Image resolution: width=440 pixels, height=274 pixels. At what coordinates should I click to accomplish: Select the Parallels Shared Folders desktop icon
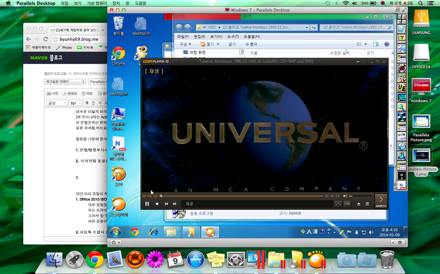pyautogui.click(x=118, y=119)
